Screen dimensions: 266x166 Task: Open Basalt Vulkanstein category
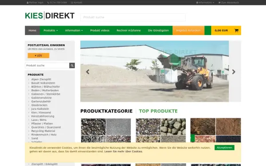[43, 83]
